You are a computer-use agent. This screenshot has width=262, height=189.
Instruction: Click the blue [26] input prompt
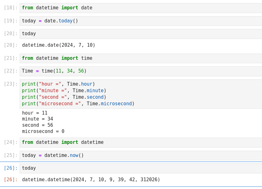pyautogui.click(x=11, y=168)
